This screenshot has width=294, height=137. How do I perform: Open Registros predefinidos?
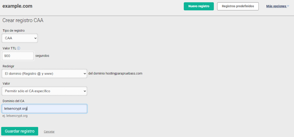[238, 6]
